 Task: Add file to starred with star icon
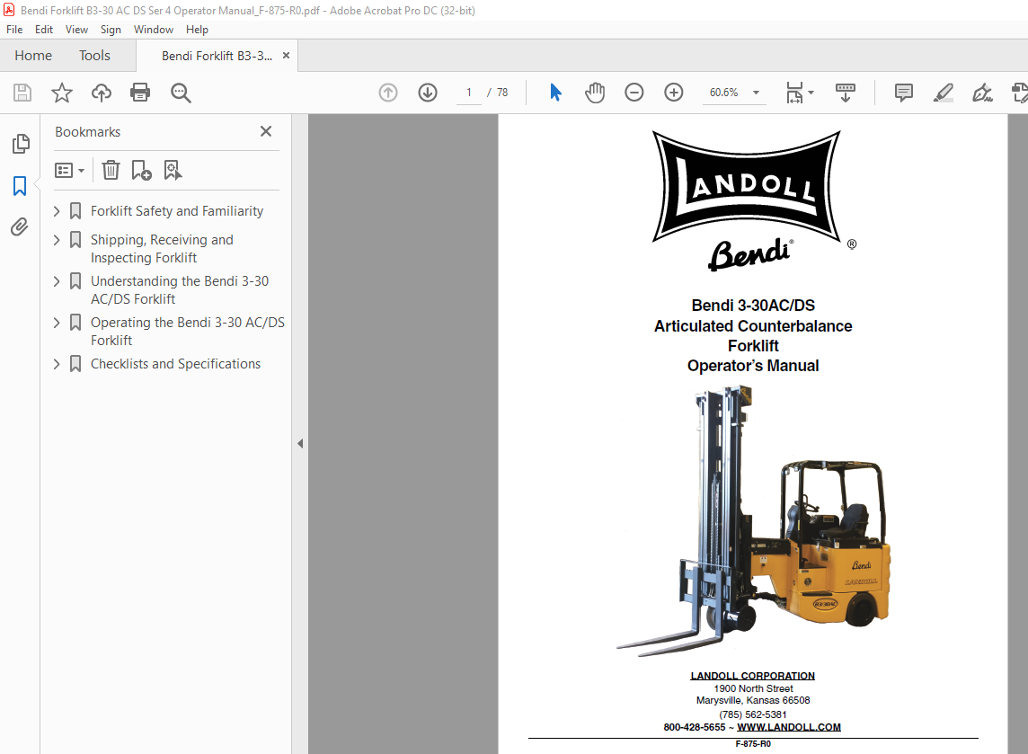pos(62,93)
